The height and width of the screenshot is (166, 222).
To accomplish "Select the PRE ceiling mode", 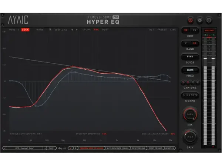I will [x=96, y=30].
